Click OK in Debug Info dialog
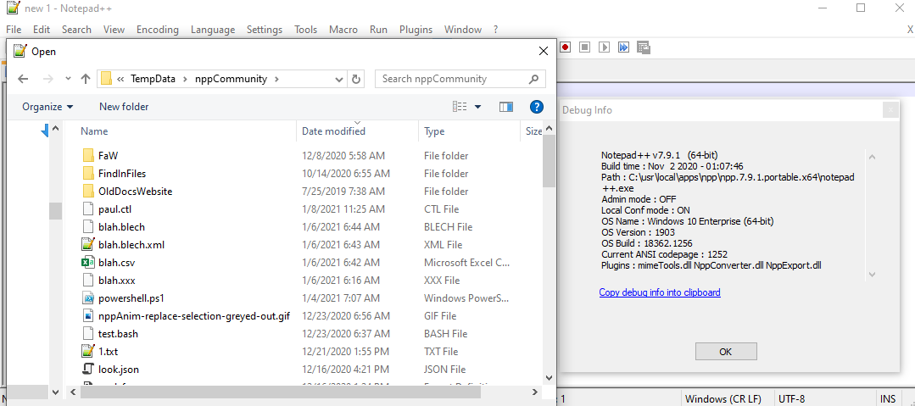 (726, 352)
